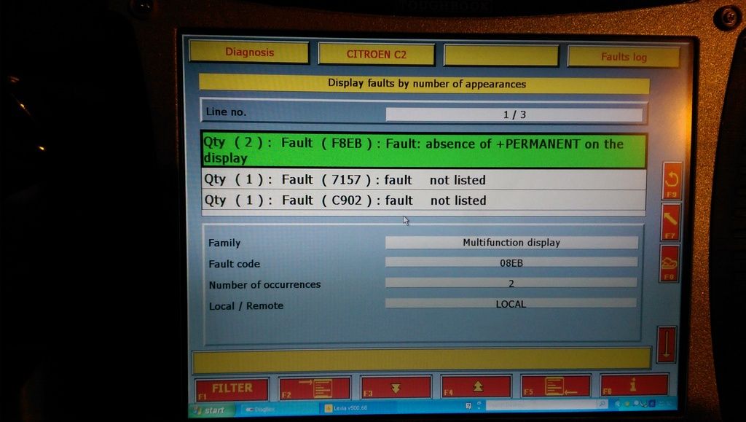Image resolution: width=746 pixels, height=422 pixels.
Task: Click the Line no. value 1 / 3
Action: tap(514, 114)
